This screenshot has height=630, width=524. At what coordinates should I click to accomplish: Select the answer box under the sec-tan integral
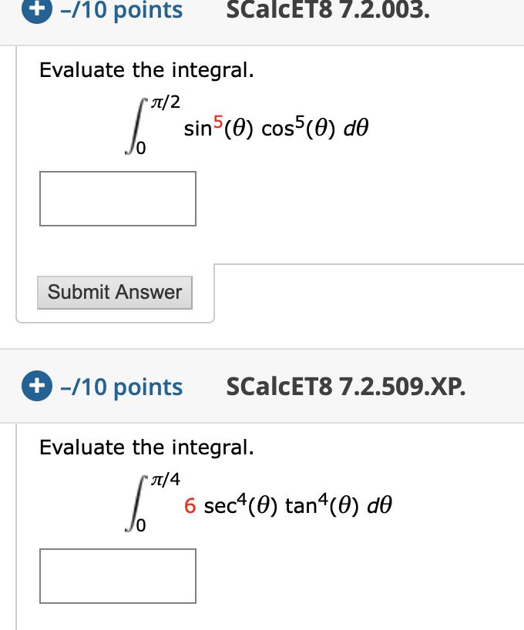tap(117, 576)
